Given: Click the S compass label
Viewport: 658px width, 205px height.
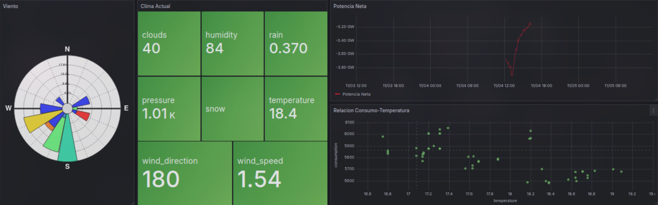Looking at the screenshot, I should click(x=68, y=167).
